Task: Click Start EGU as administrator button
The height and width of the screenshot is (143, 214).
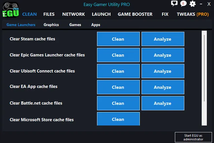Action: (x=193, y=137)
